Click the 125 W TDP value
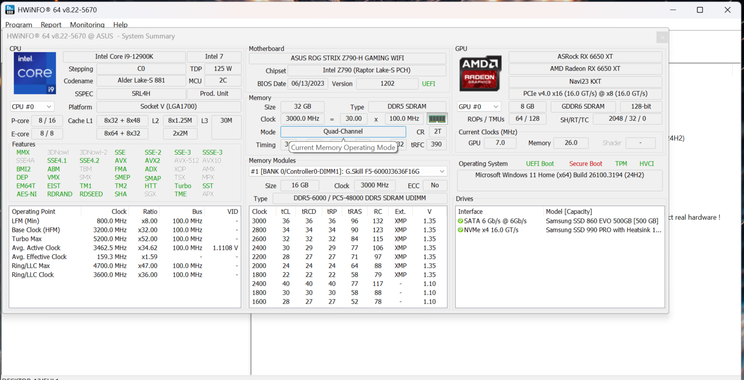The image size is (744, 380). (x=223, y=69)
